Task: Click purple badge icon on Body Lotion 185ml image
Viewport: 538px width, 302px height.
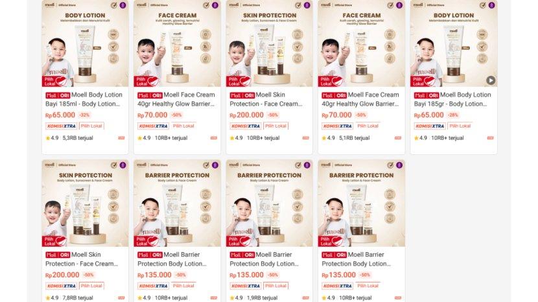Action: pyautogui.click(x=123, y=5)
